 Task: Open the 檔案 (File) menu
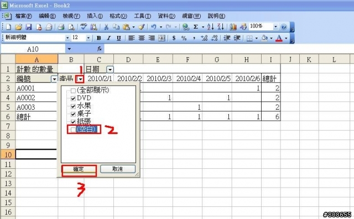point(23,16)
